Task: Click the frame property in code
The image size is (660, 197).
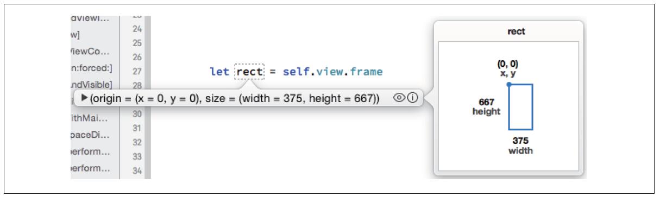Action: coord(366,72)
